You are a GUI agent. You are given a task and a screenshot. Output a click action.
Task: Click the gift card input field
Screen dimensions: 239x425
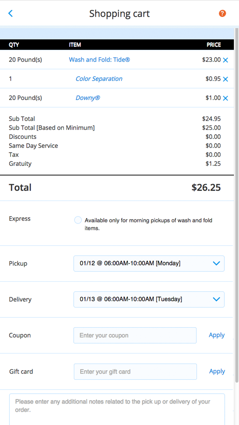click(x=135, y=372)
